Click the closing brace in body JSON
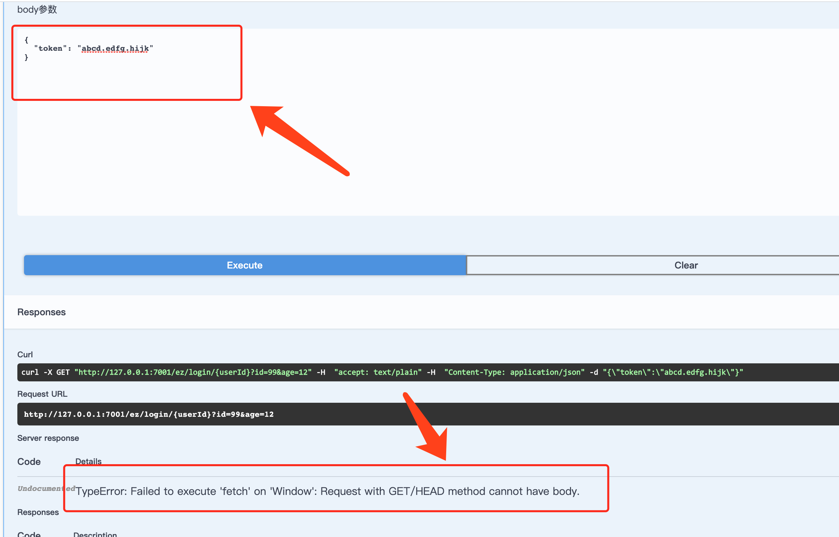 tap(26, 57)
